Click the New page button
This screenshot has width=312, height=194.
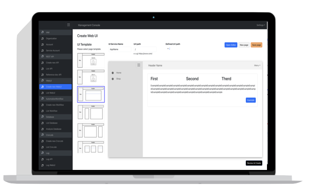point(244,45)
